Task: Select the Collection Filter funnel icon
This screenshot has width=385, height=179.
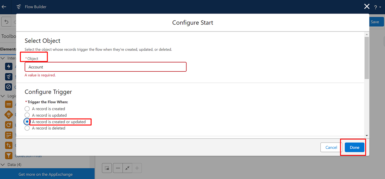Action: [x=9, y=155]
